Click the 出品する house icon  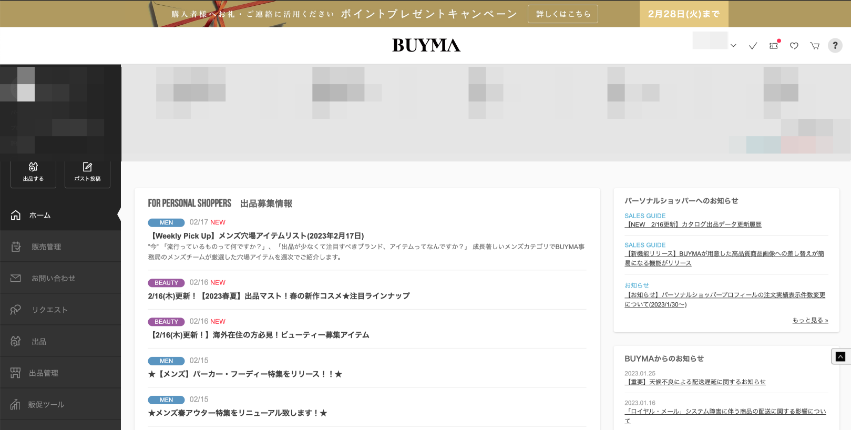pyautogui.click(x=33, y=167)
